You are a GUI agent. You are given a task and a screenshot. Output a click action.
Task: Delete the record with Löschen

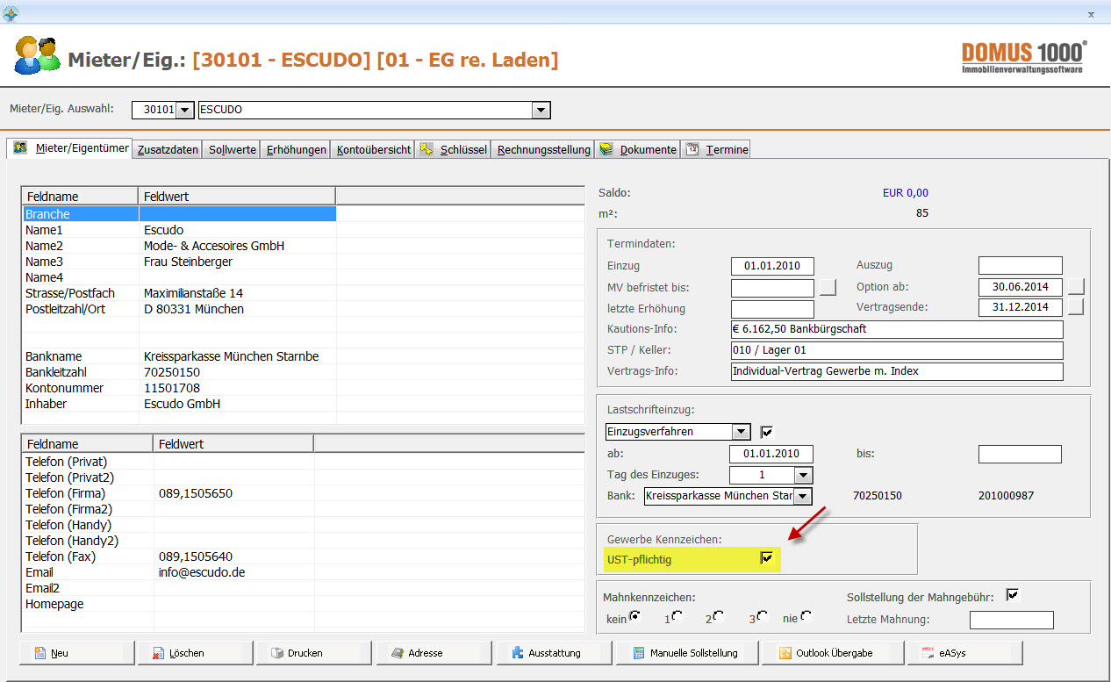click(x=195, y=653)
